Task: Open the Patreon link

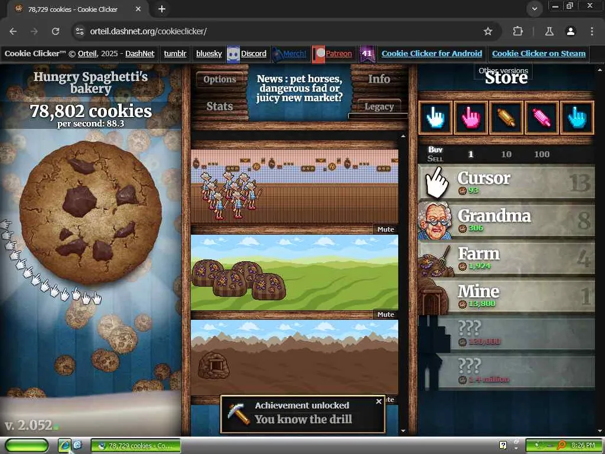Action: click(x=339, y=54)
